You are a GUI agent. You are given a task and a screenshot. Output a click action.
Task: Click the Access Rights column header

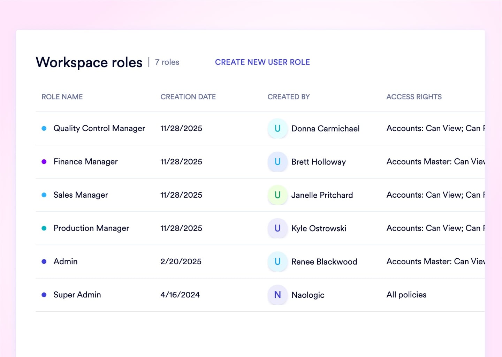tap(414, 97)
